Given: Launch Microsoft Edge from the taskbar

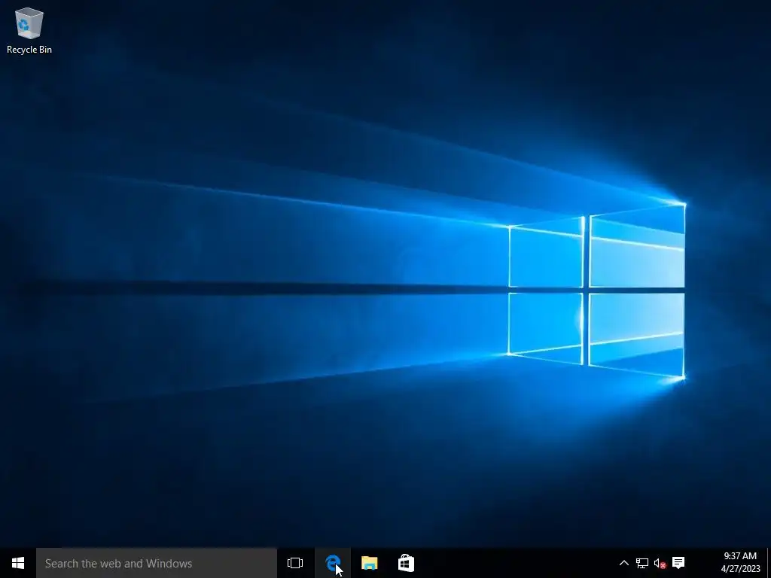Looking at the screenshot, I should pyautogui.click(x=333, y=563).
